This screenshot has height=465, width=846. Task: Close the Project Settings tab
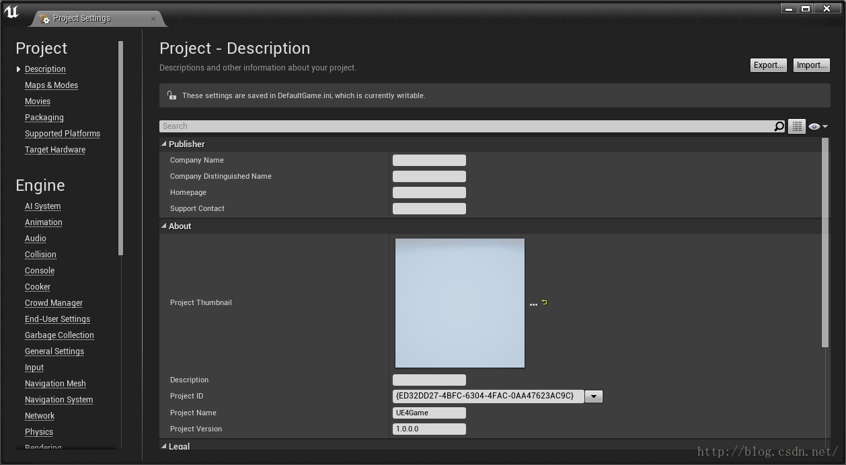pos(153,18)
